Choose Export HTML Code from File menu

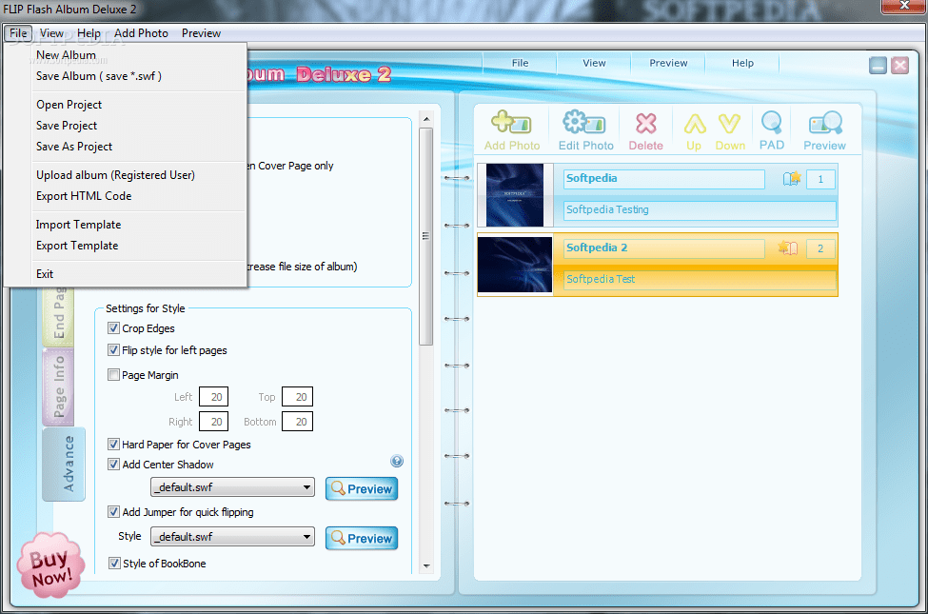click(x=84, y=196)
